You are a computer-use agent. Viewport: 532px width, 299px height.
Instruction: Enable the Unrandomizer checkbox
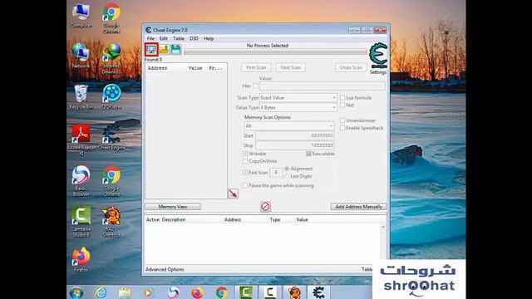[x=342, y=120]
